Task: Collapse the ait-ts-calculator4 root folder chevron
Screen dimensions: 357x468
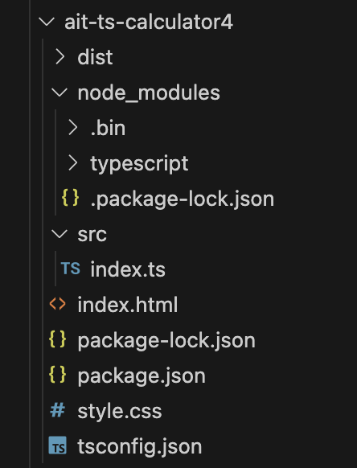Action: coord(47,22)
